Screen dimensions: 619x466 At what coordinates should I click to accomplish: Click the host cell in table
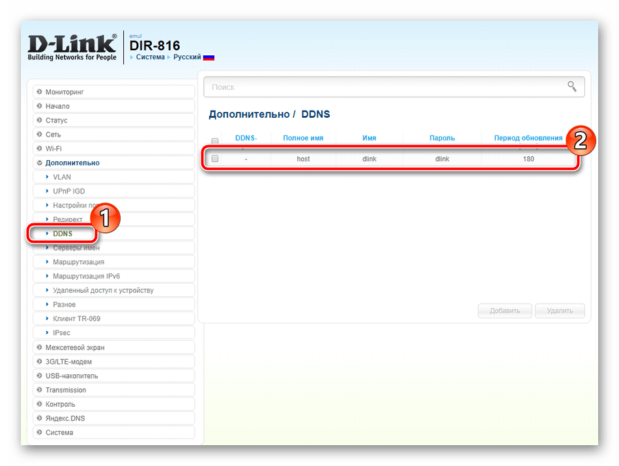tap(303, 159)
